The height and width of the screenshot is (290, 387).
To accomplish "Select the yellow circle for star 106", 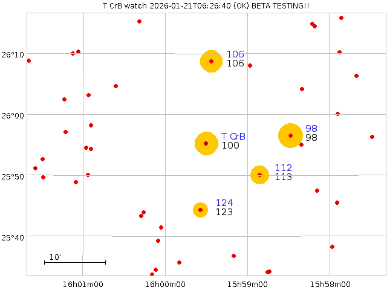I will (x=211, y=61).
